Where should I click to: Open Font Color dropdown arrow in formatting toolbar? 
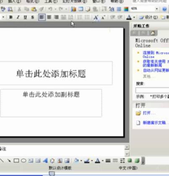coord(134,18)
